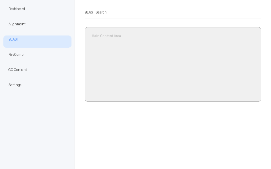Open the GC Content calculator

[x=18, y=70]
